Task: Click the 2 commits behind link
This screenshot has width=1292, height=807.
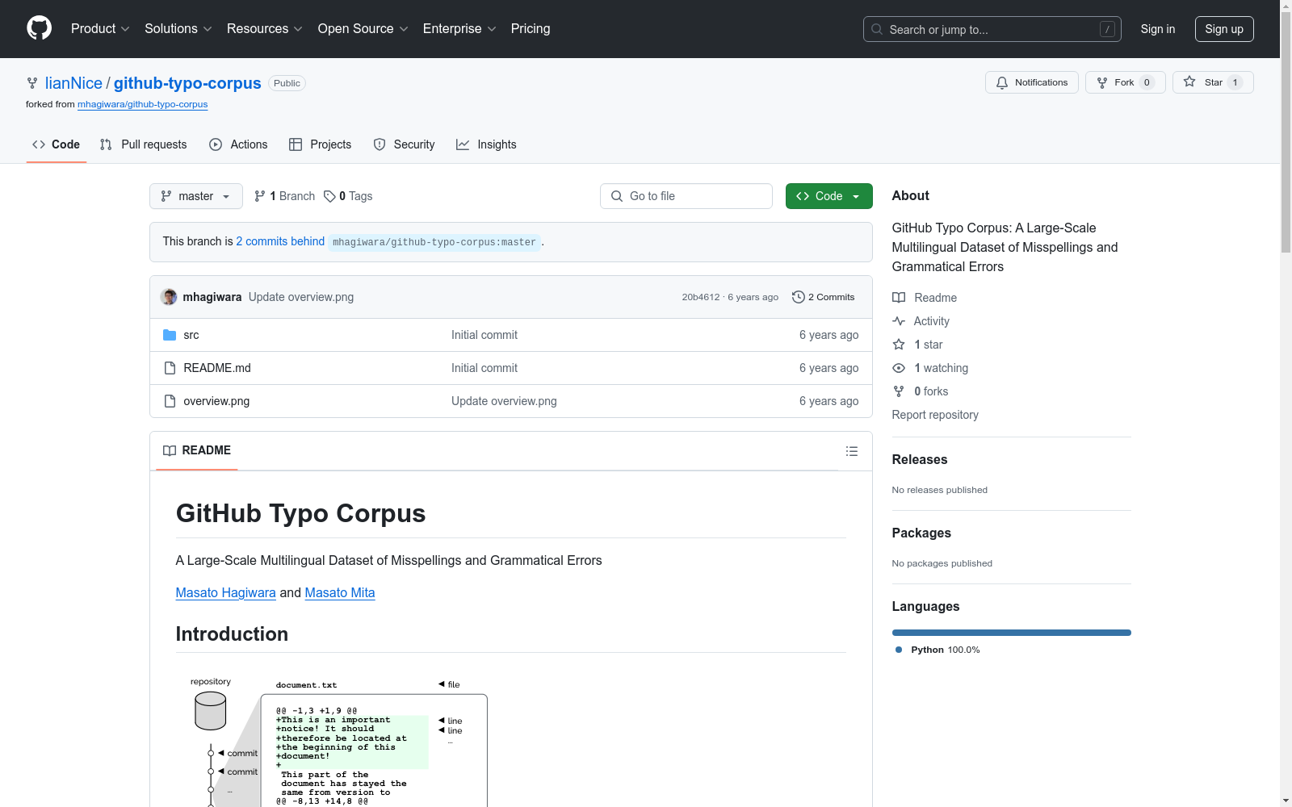Action: point(280,241)
